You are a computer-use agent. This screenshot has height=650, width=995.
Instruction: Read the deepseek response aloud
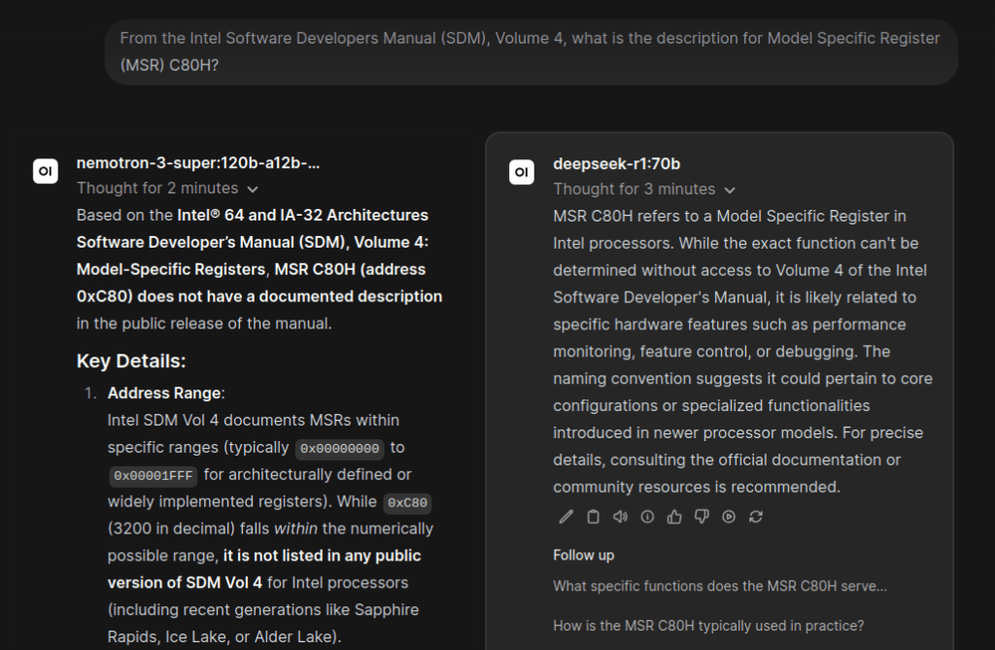point(620,517)
